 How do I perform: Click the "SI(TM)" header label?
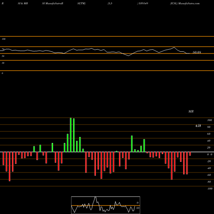click(81, 3)
